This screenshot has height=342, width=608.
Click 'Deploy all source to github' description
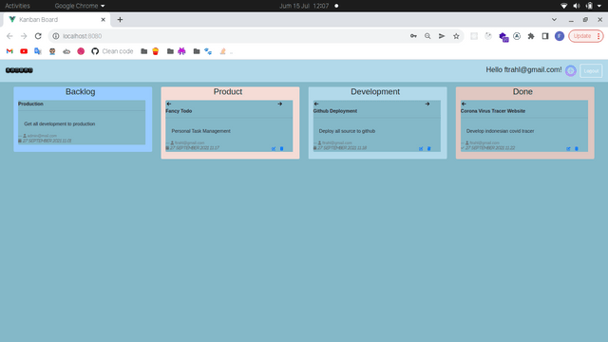pyautogui.click(x=347, y=131)
